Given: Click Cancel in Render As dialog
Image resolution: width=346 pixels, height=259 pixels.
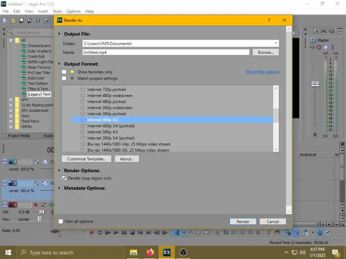Looking at the screenshot, I should pos(273,222).
